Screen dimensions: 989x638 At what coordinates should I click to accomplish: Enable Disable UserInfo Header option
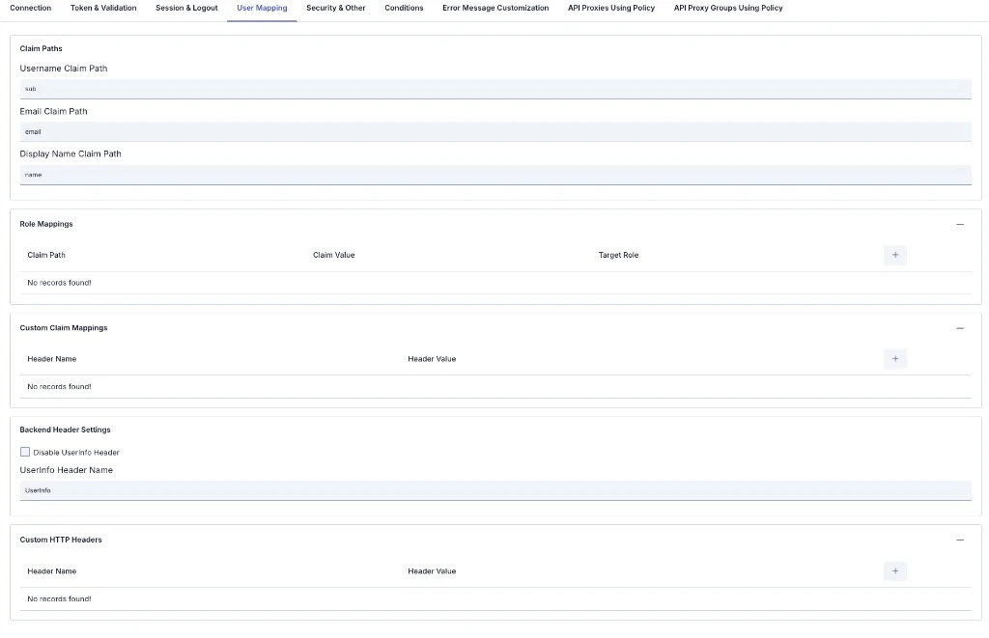25,452
